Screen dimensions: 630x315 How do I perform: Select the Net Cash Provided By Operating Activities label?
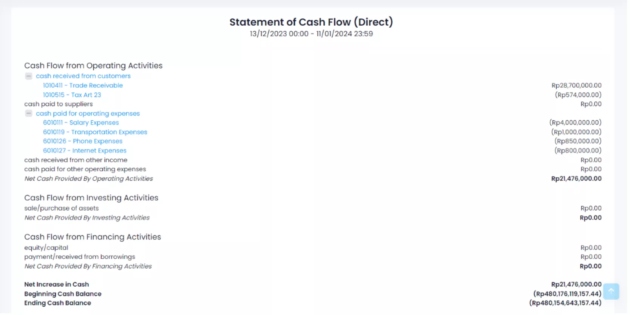coord(89,178)
